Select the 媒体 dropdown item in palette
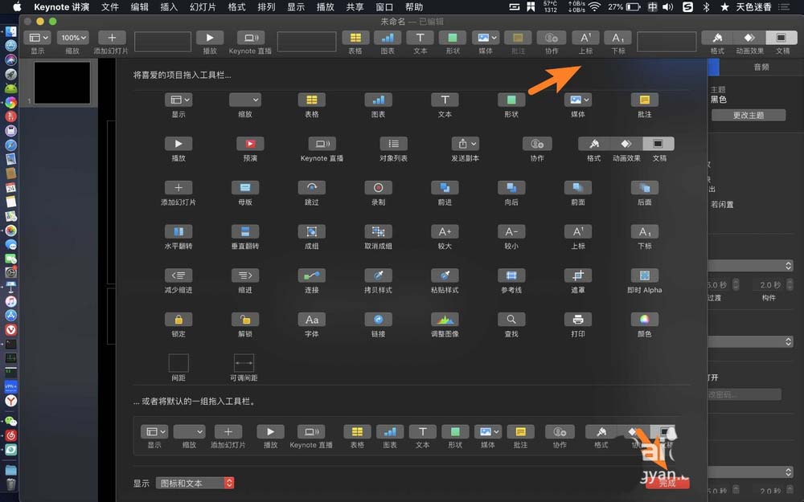This screenshot has height=502, width=804. pos(578,100)
